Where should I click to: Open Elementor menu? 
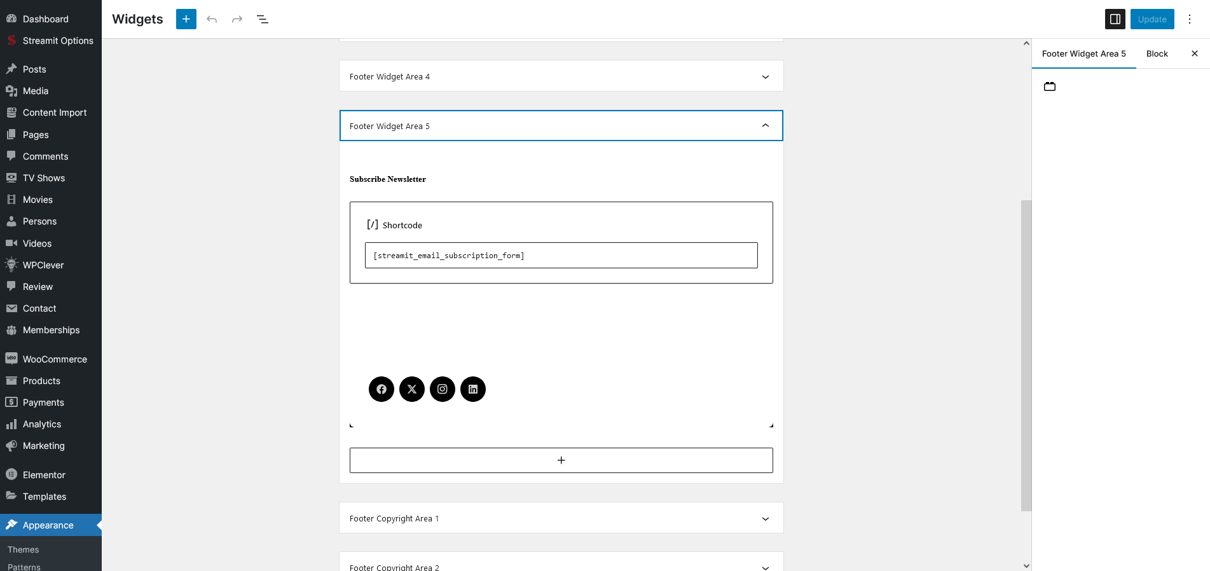51,475
